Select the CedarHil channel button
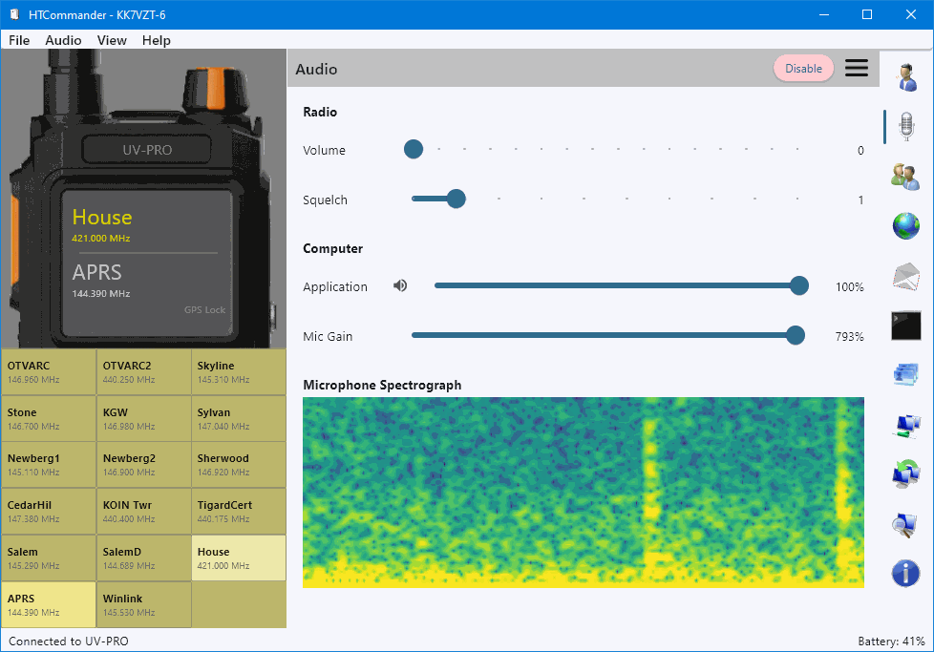 coord(49,512)
